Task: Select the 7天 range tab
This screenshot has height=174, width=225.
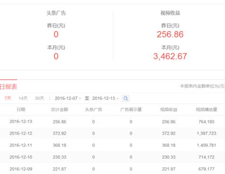Action: coord(8,98)
